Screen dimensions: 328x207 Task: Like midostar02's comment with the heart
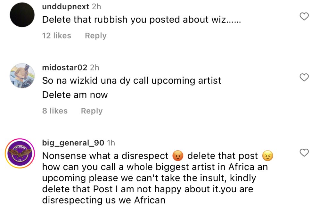[x=304, y=78]
